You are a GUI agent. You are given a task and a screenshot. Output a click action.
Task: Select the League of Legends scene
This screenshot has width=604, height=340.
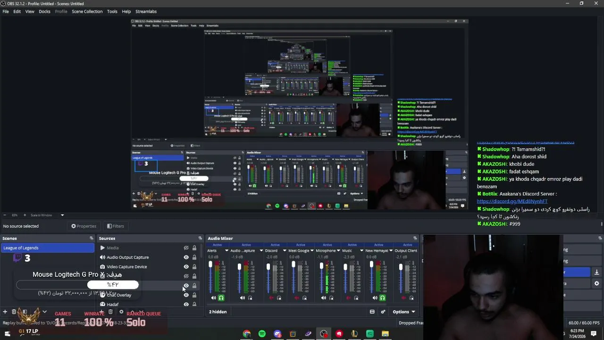47,248
